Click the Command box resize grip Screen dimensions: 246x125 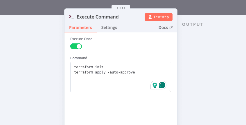pyautogui.click(x=170, y=91)
